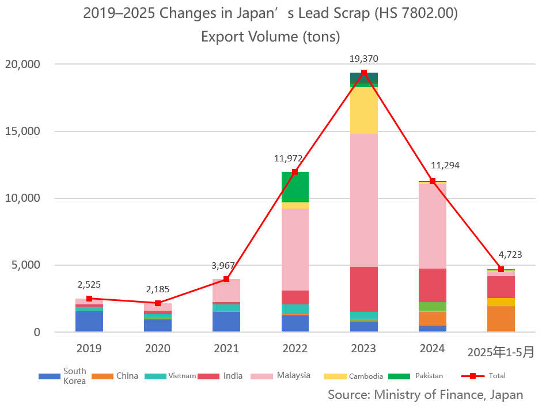Click the 2022 Total line square marker

click(295, 172)
